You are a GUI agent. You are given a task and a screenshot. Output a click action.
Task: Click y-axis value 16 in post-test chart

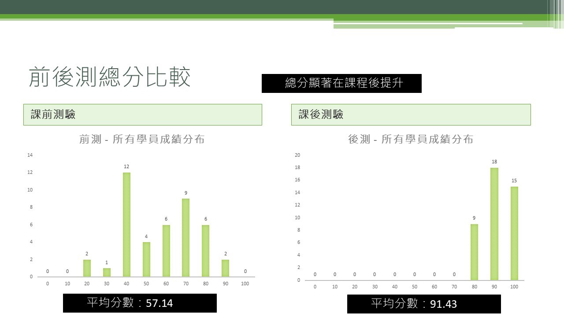[297, 180]
